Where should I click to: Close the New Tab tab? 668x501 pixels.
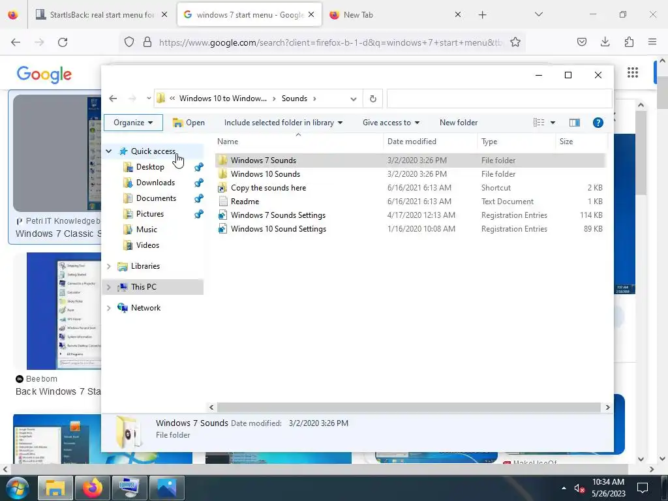coord(457,14)
